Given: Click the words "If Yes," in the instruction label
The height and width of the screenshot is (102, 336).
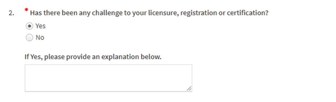Looking at the screenshot, I should 34,57.
